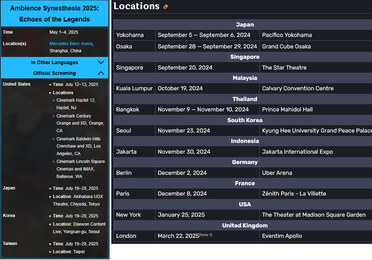Image resolution: width=372 pixels, height=260 pixels.
Task: Open the Mercedes-Benz Arena link
Action: click(x=71, y=44)
